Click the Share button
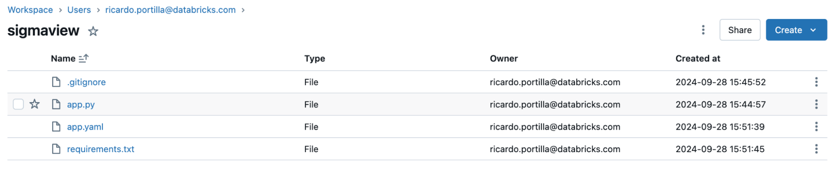The width and height of the screenshot is (828, 172). pos(739,30)
